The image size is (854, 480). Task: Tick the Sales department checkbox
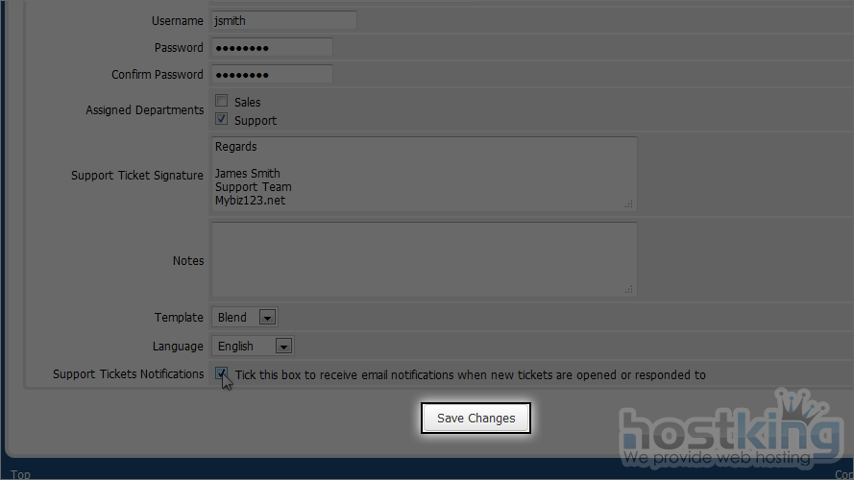(221, 101)
